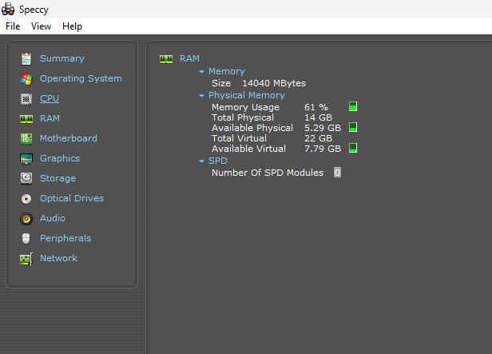Image resolution: width=492 pixels, height=354 pixels.
Task: Click the Optical Drives disc icon
Action: (26, 199)
